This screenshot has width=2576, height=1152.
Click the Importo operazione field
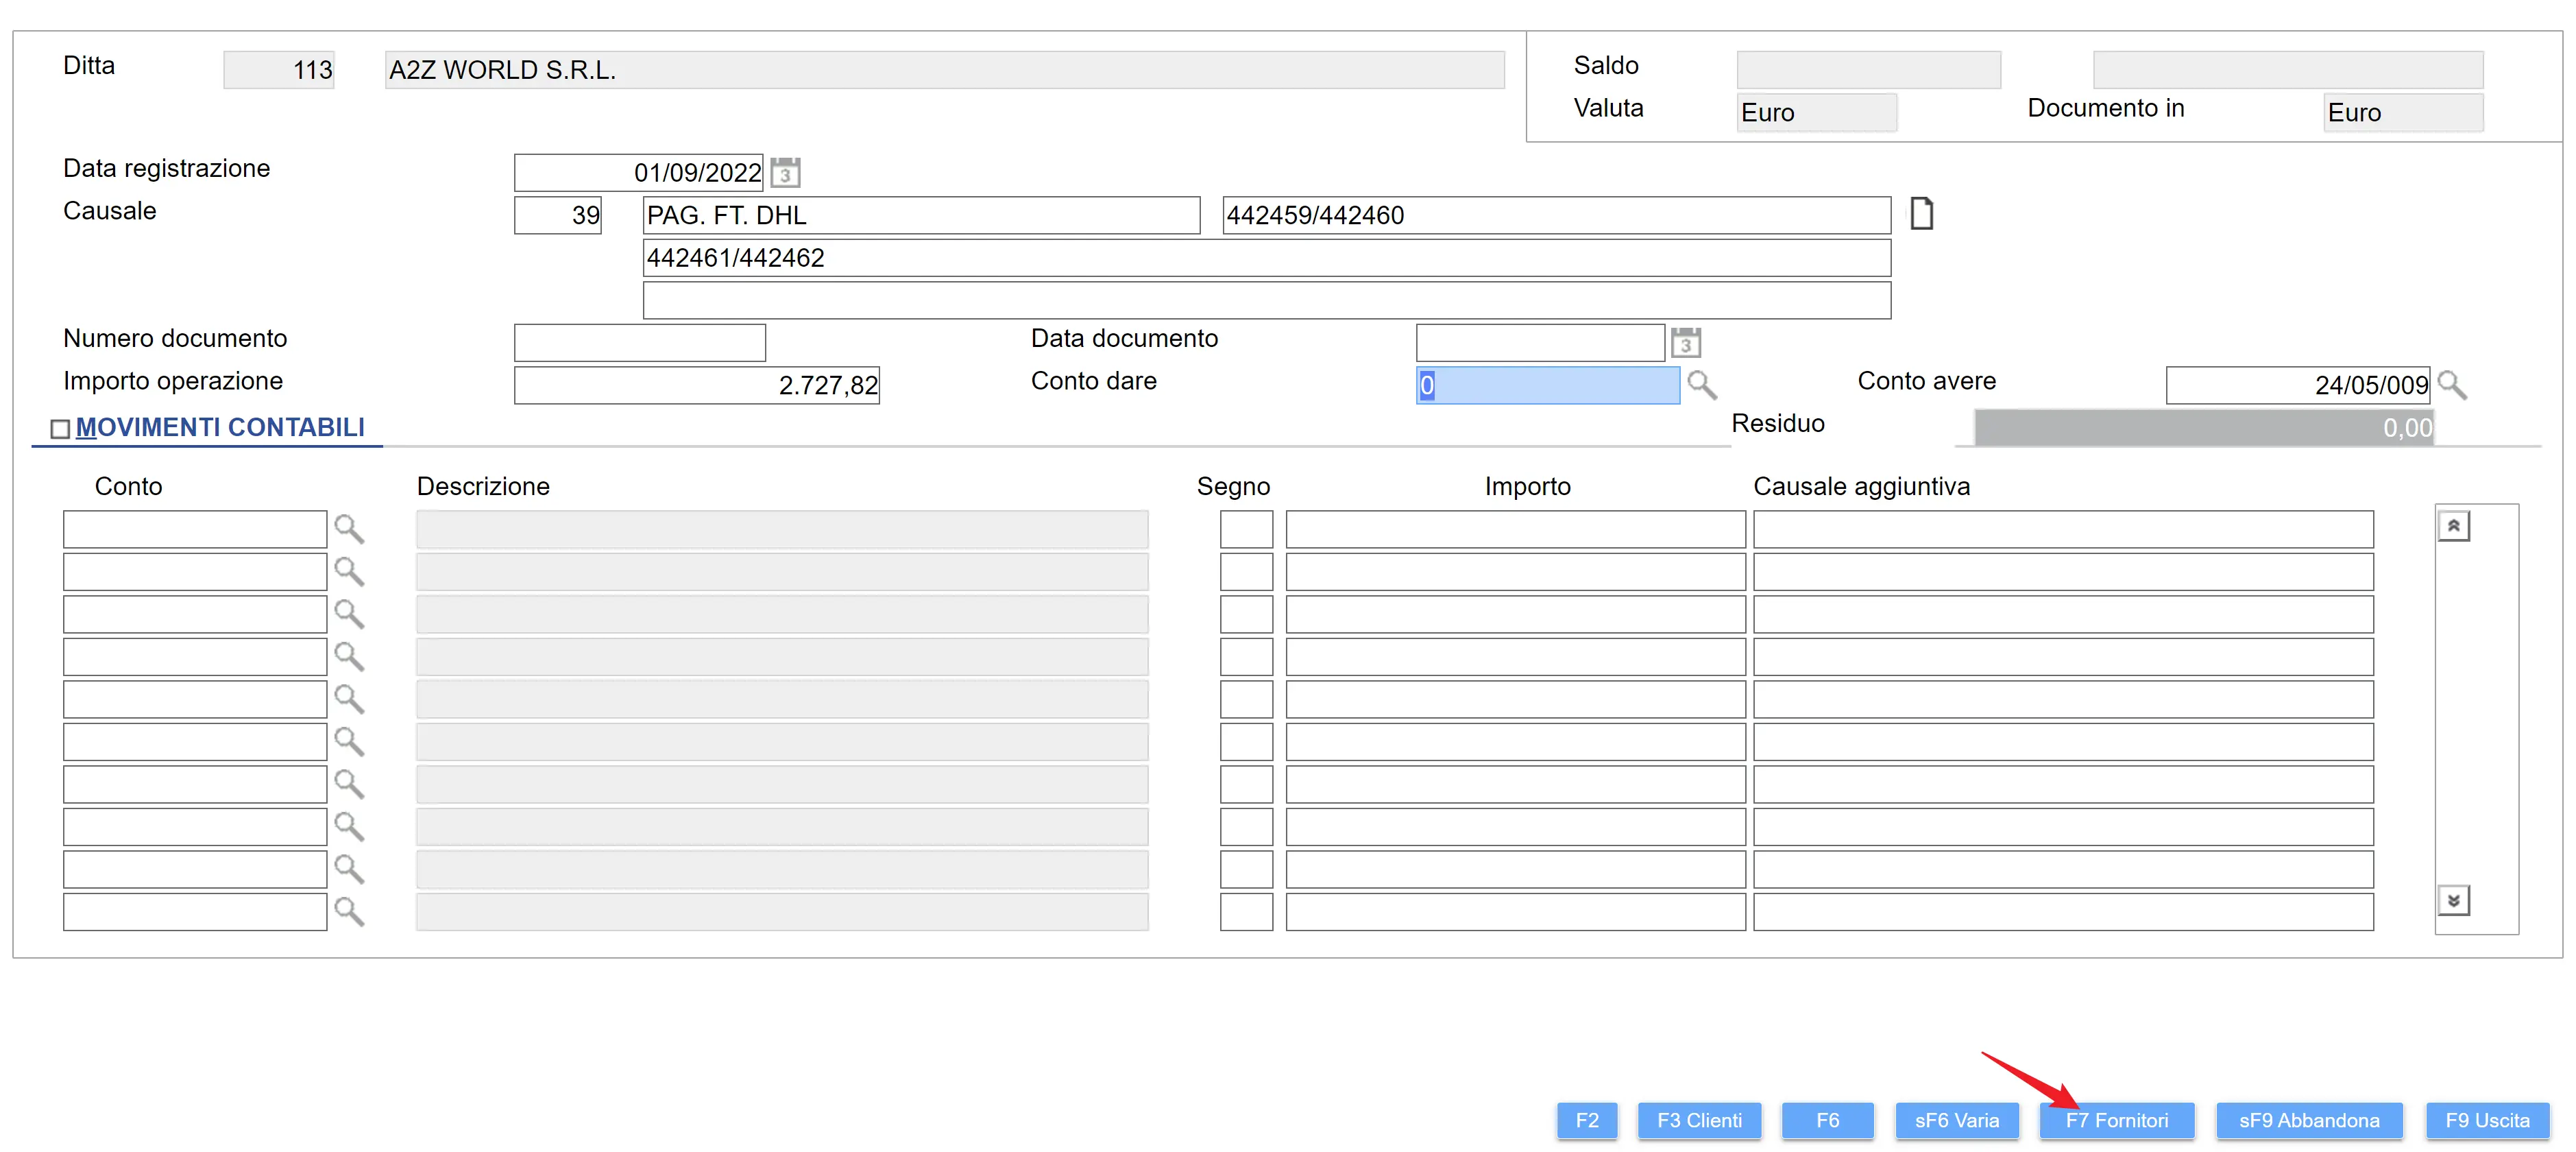tap(696, 385)
